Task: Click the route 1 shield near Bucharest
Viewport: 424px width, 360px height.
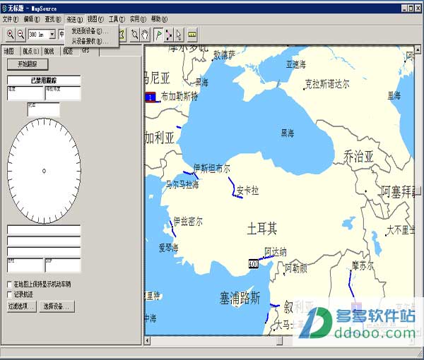Action: (151, 97)
